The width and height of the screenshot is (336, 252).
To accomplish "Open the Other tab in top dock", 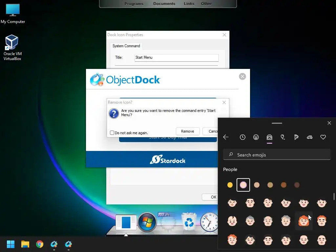I will [x=206, y=4].
